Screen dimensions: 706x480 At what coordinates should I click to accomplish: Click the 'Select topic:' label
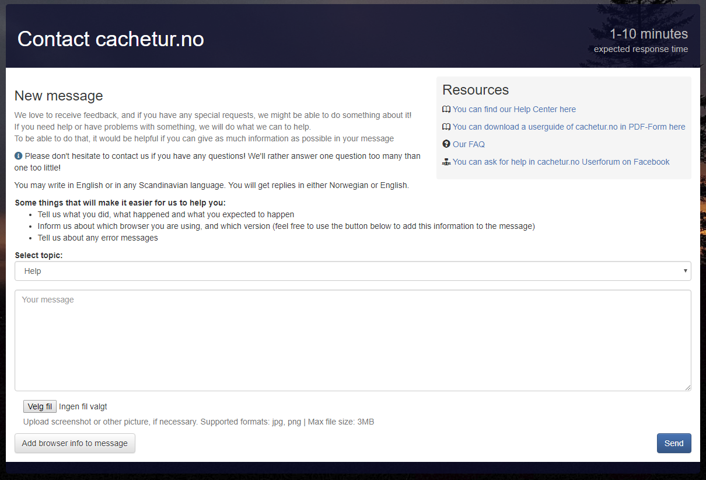(39, 255)
